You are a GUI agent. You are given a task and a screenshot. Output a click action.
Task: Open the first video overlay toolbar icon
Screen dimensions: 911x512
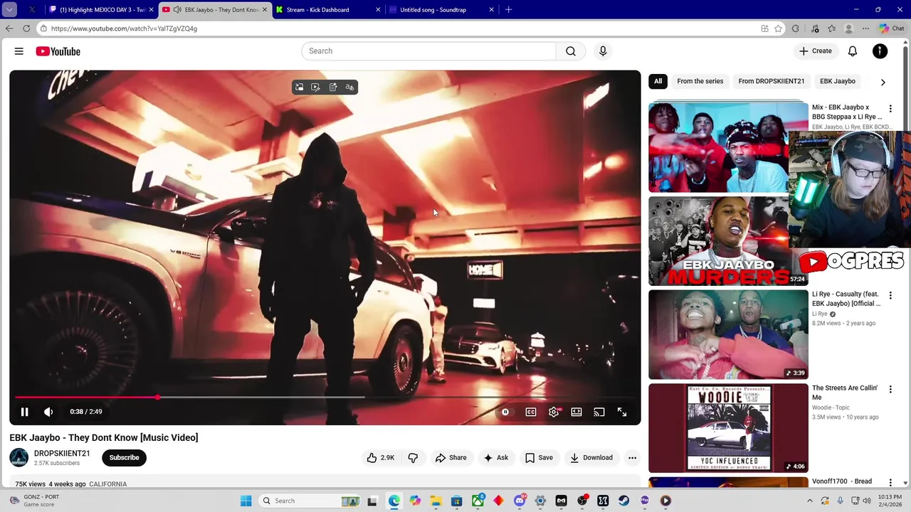300,87
